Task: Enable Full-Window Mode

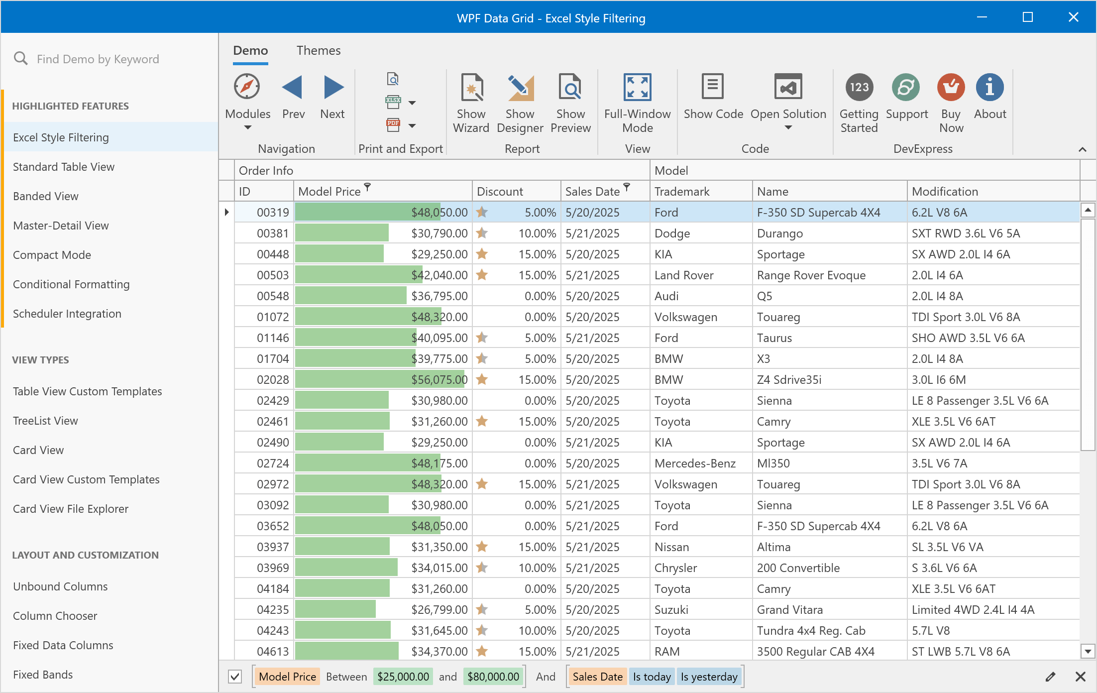Action: point(637,87)
